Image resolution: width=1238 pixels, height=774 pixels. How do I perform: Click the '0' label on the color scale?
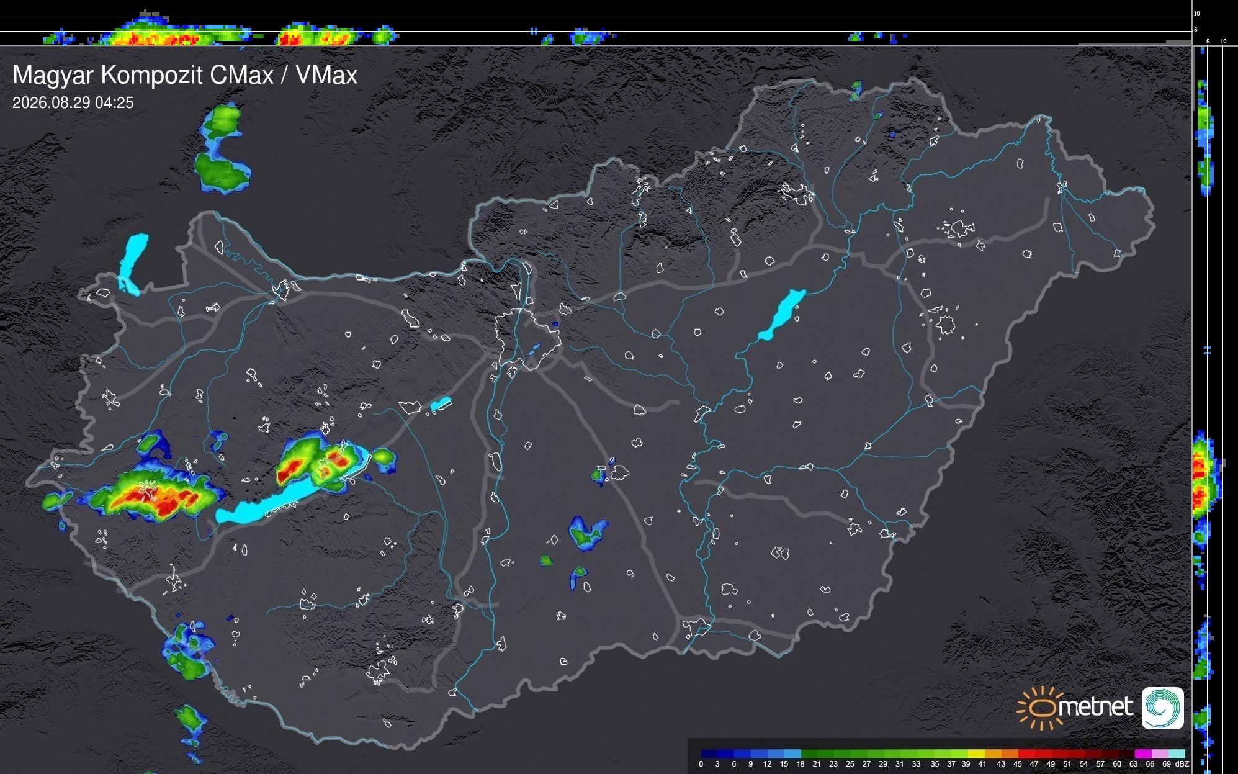coord(701,764)
